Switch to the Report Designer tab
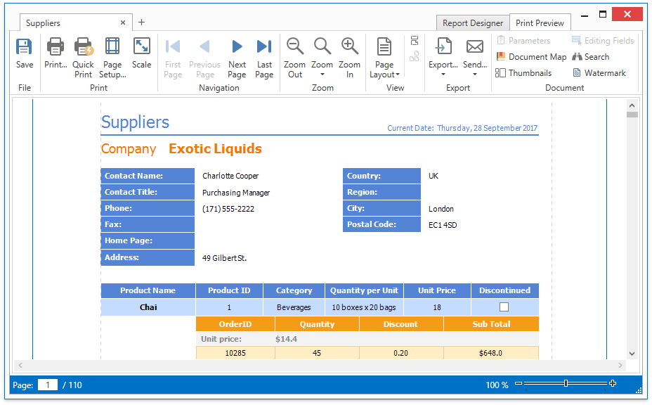 472,23
